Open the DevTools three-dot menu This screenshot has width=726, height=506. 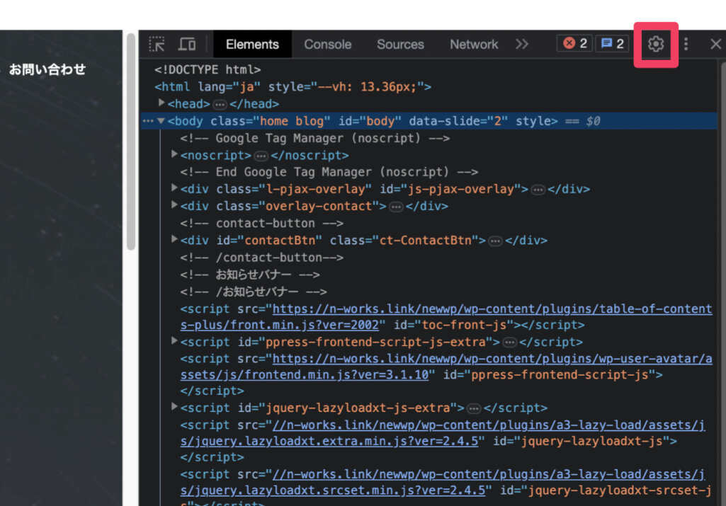click(686, 44)
